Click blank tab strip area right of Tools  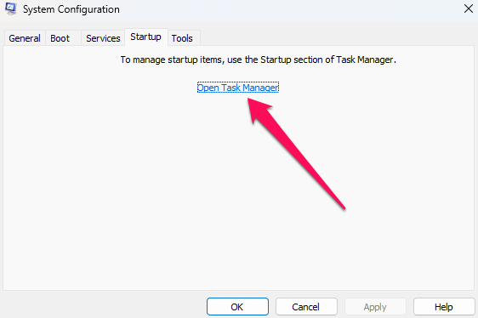tap(337, 37)
